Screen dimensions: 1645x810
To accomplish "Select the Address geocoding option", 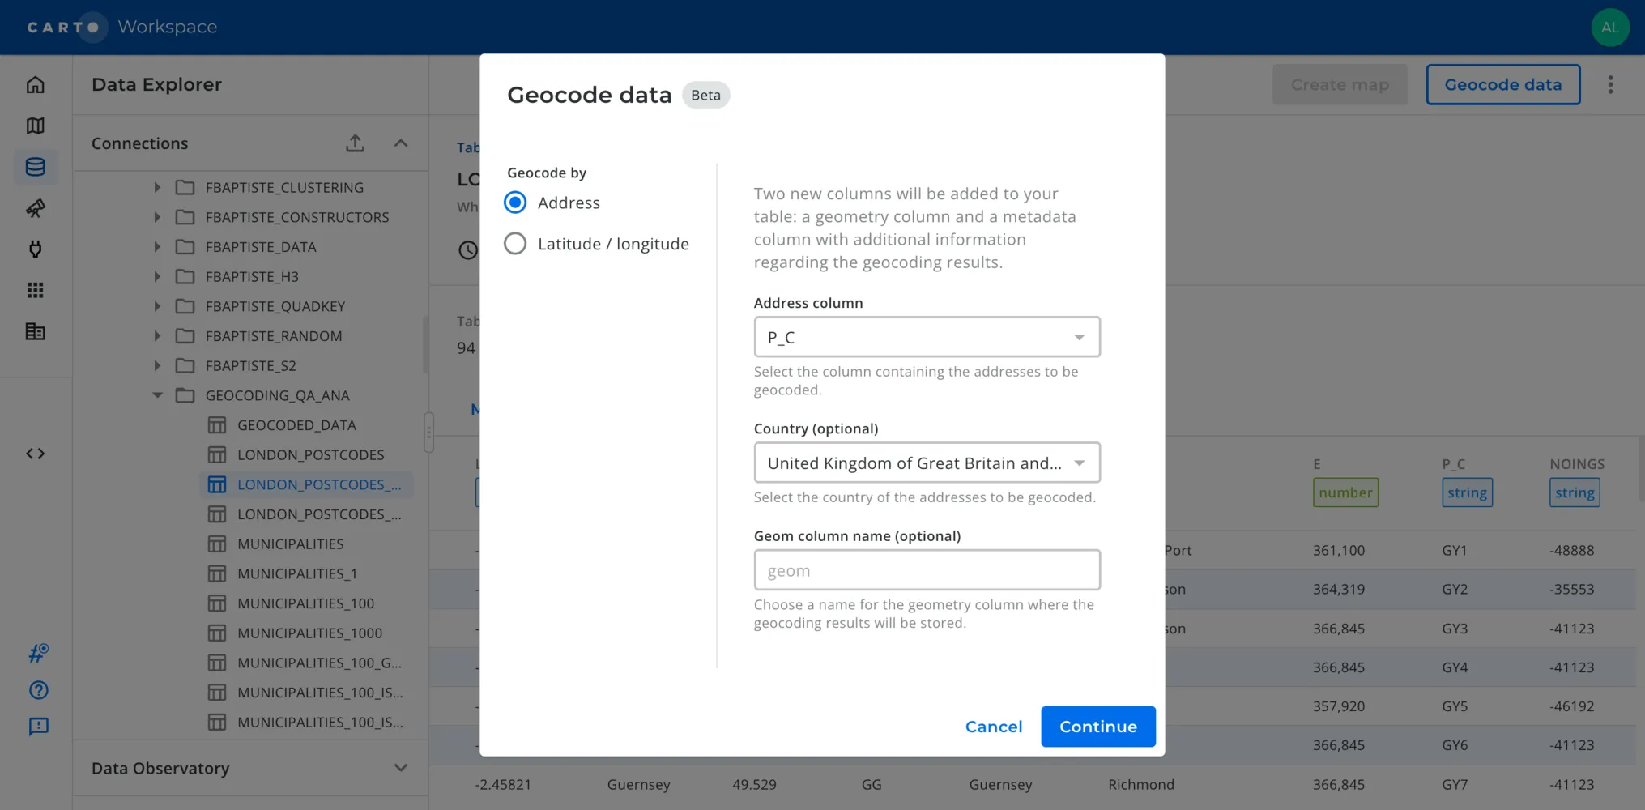I will pyautogui.click(x=515, y=202).
